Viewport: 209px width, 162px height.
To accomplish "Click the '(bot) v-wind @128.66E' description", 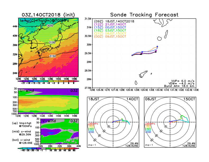I will [22, 141].
